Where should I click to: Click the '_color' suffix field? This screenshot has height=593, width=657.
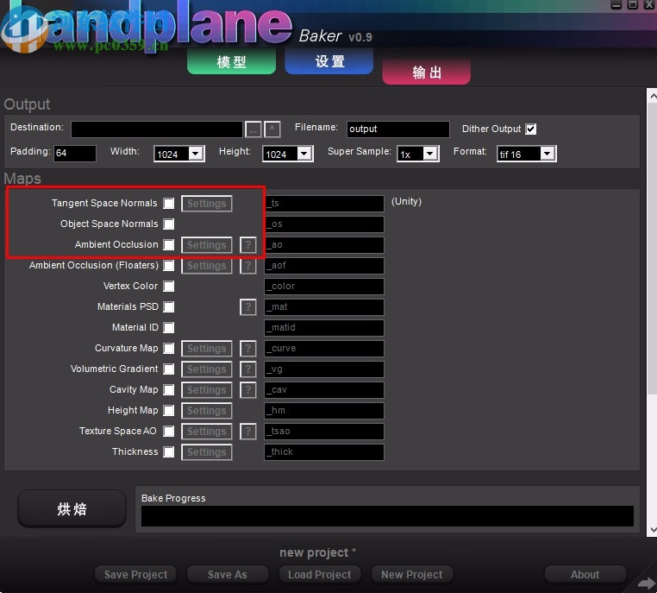(324, 287)
